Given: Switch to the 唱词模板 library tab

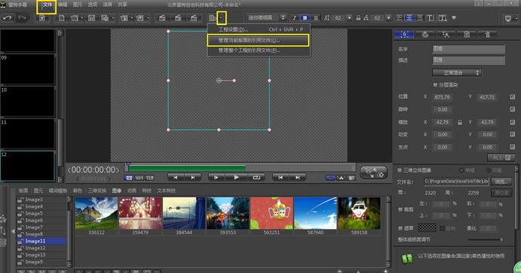Looking at the screenshot, I should point(58,191).
